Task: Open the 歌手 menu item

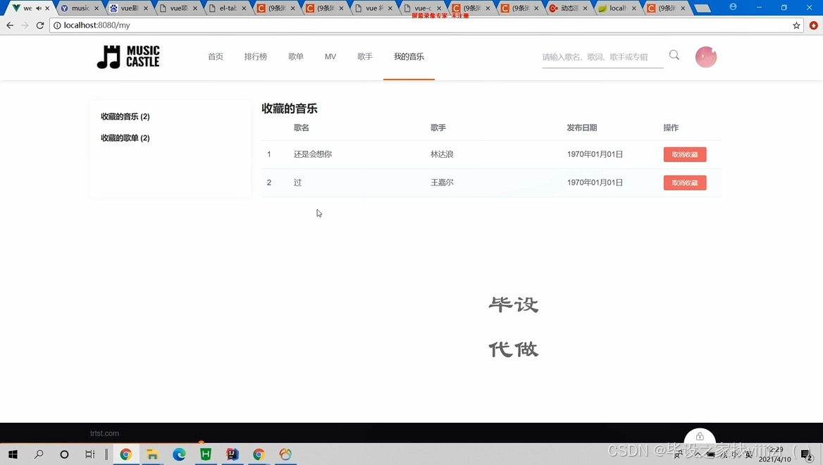Action: [365, 56]
